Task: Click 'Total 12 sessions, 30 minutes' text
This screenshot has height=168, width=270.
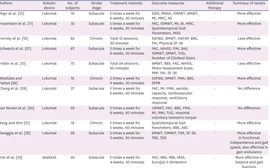Action: coord(124,41)
